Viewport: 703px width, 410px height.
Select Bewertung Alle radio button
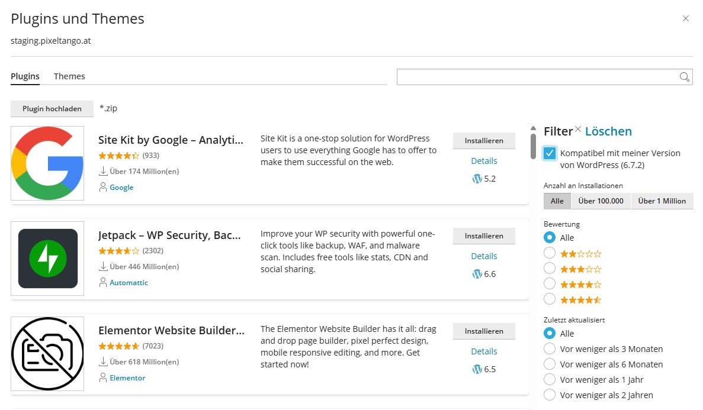pos(549,237)
